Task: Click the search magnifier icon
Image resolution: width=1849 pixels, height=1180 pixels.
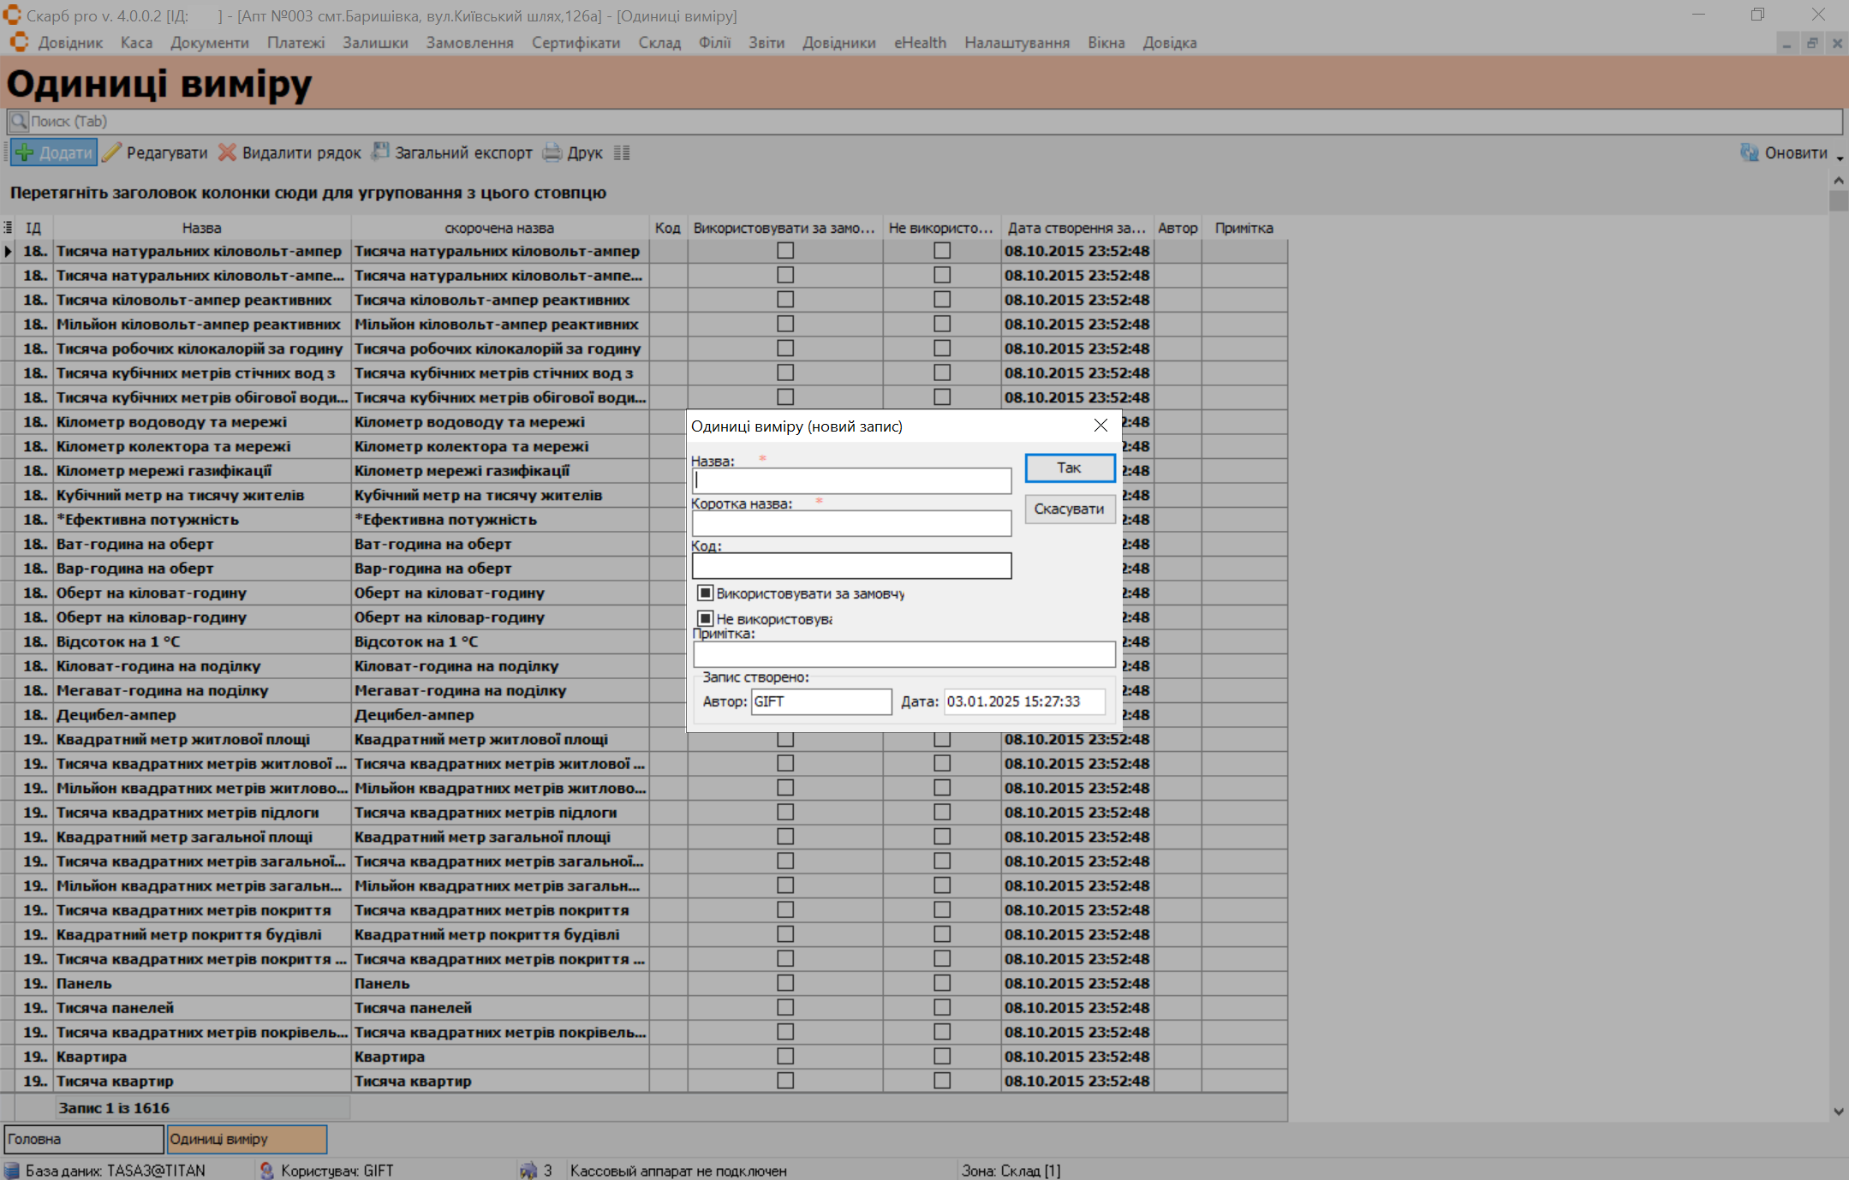Action: (19, 121)
